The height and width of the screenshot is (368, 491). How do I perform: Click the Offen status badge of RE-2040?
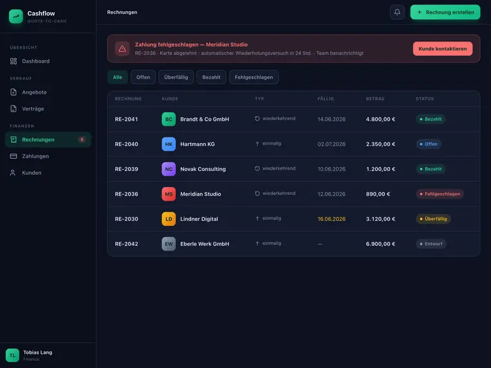point(428,144)
